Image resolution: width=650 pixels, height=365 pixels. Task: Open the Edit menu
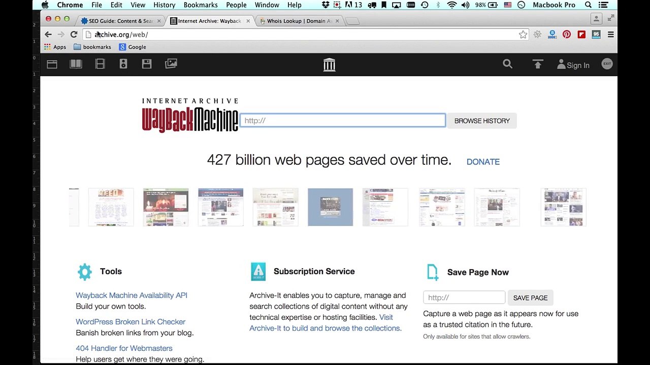pos(116,5)
